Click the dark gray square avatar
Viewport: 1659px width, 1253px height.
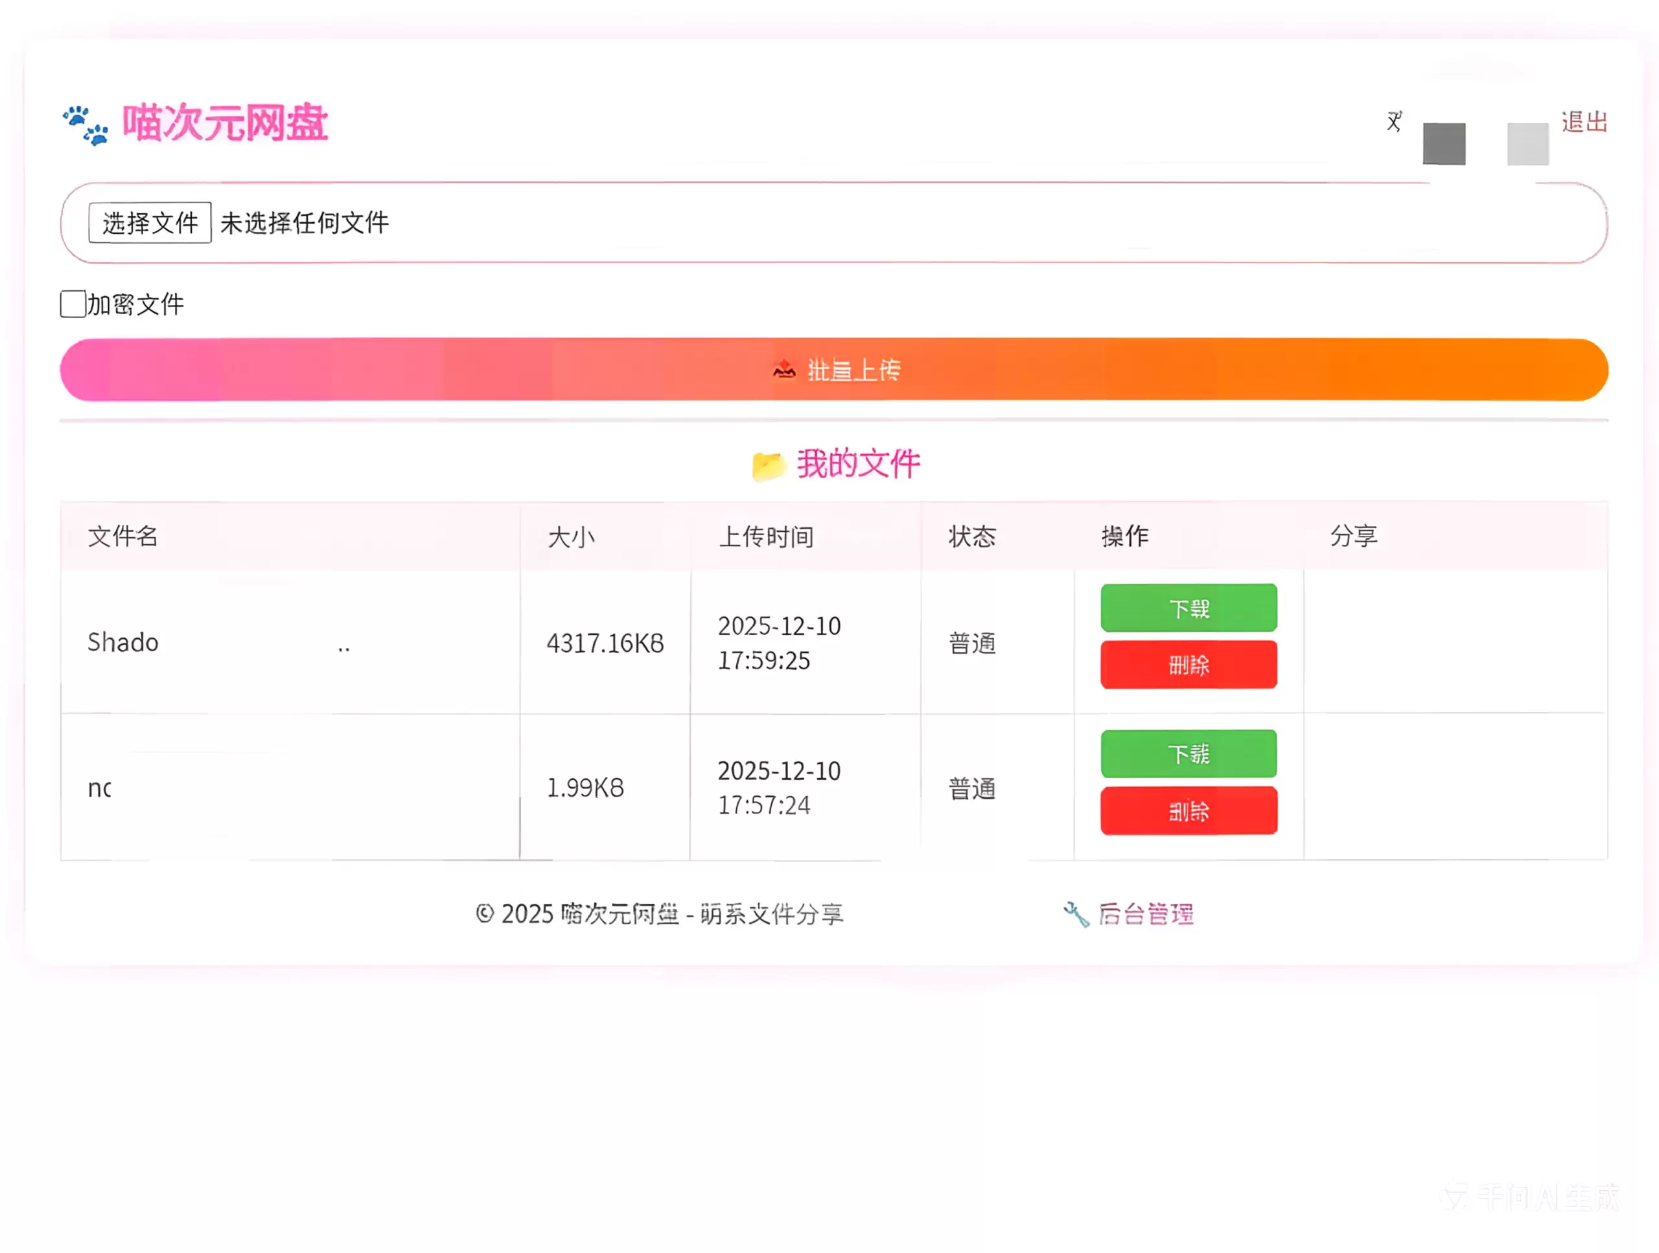(x=1444, y=144)
